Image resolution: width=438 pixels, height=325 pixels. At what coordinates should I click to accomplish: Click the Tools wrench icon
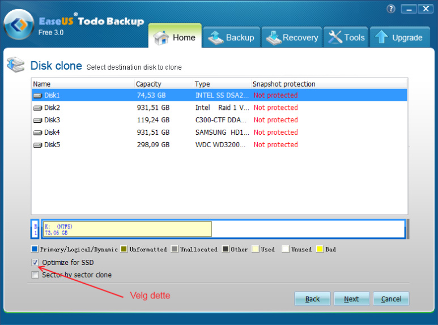coord(335,37)
